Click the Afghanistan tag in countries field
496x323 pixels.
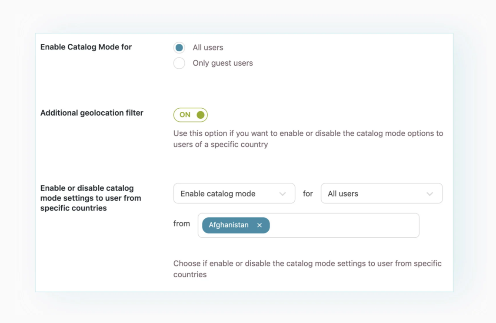pos(229,225)
